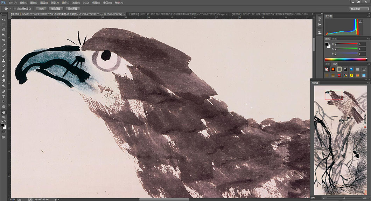Show more document tabs chevron
Image resolution: width=371 pixels, height=201 pixels.
[x=314, y=14]
